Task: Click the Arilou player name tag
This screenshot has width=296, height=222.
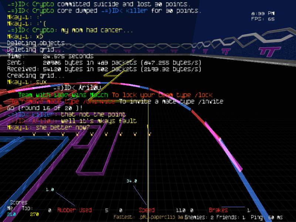Action: [77, 87]
